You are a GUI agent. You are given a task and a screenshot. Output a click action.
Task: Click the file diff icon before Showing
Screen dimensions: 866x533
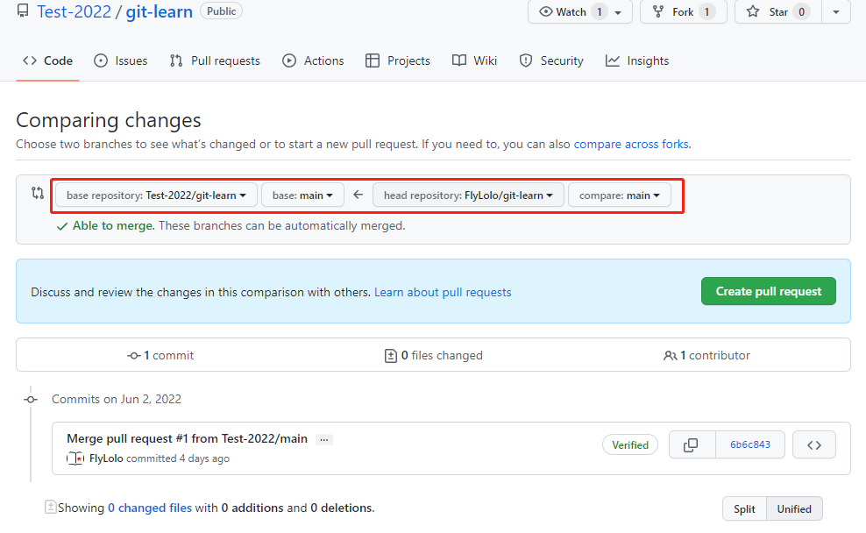click(x=50, y=507)
